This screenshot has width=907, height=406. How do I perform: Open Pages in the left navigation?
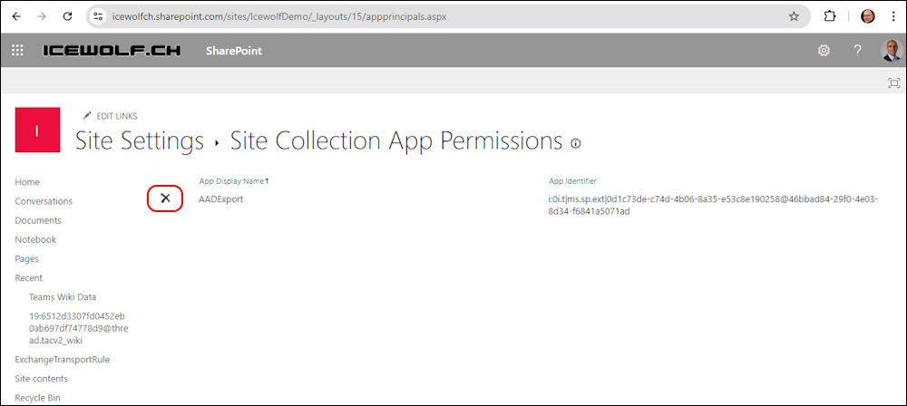click(27, 258)
